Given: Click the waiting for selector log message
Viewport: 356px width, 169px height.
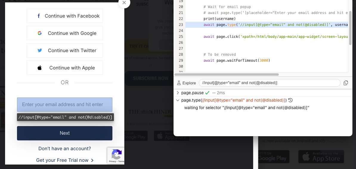Looking at the screenshot, I should (247, 108).
